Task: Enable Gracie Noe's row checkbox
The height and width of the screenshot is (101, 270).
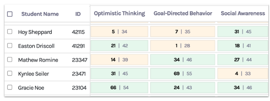Action: (10, 87)
